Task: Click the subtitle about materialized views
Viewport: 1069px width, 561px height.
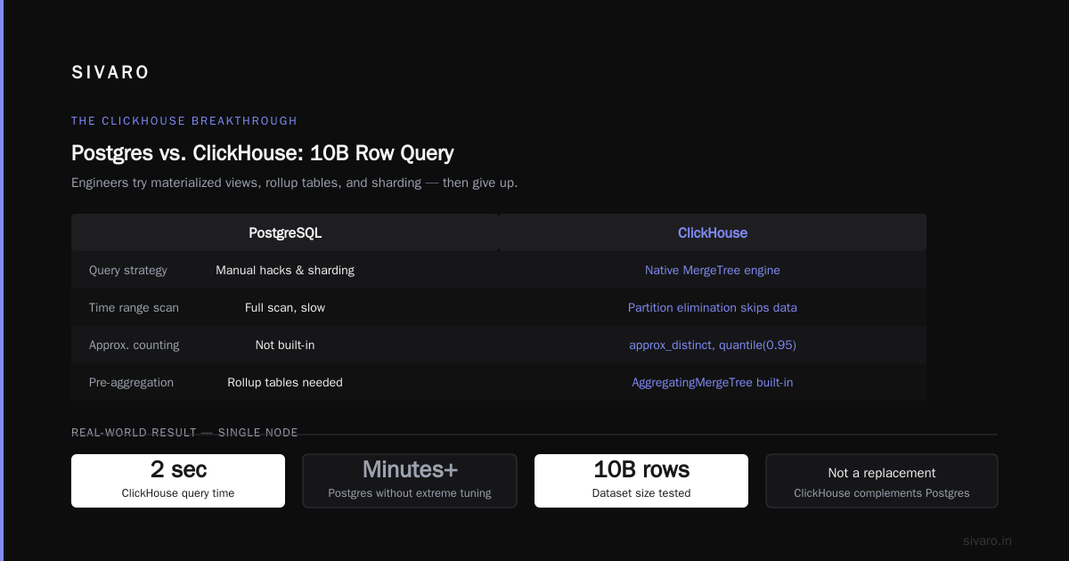Action: [x=294, y=183]
